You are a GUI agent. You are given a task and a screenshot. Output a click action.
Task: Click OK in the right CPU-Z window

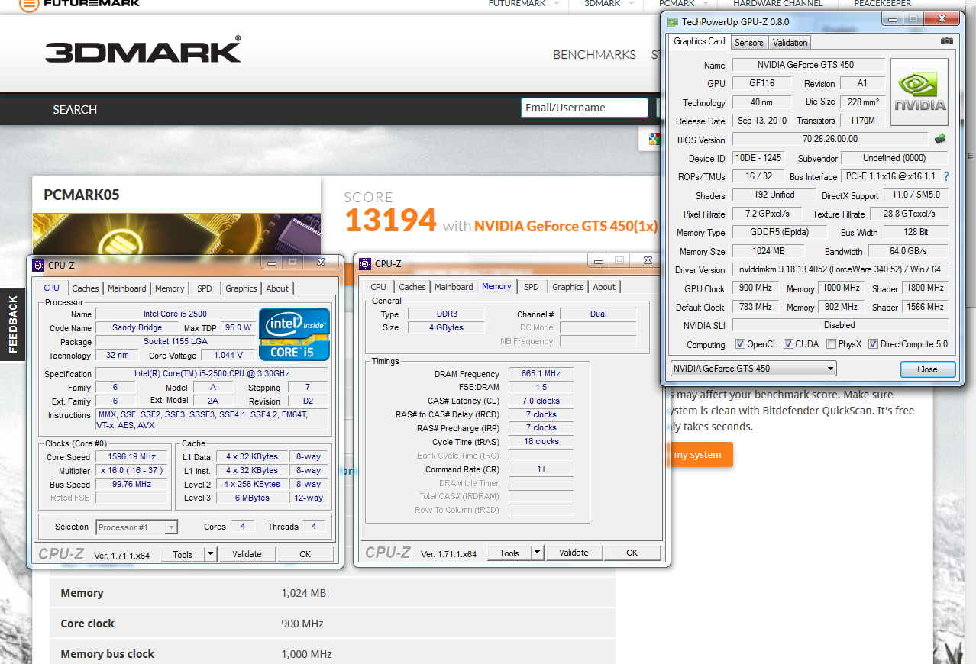(x=632, y=553)
